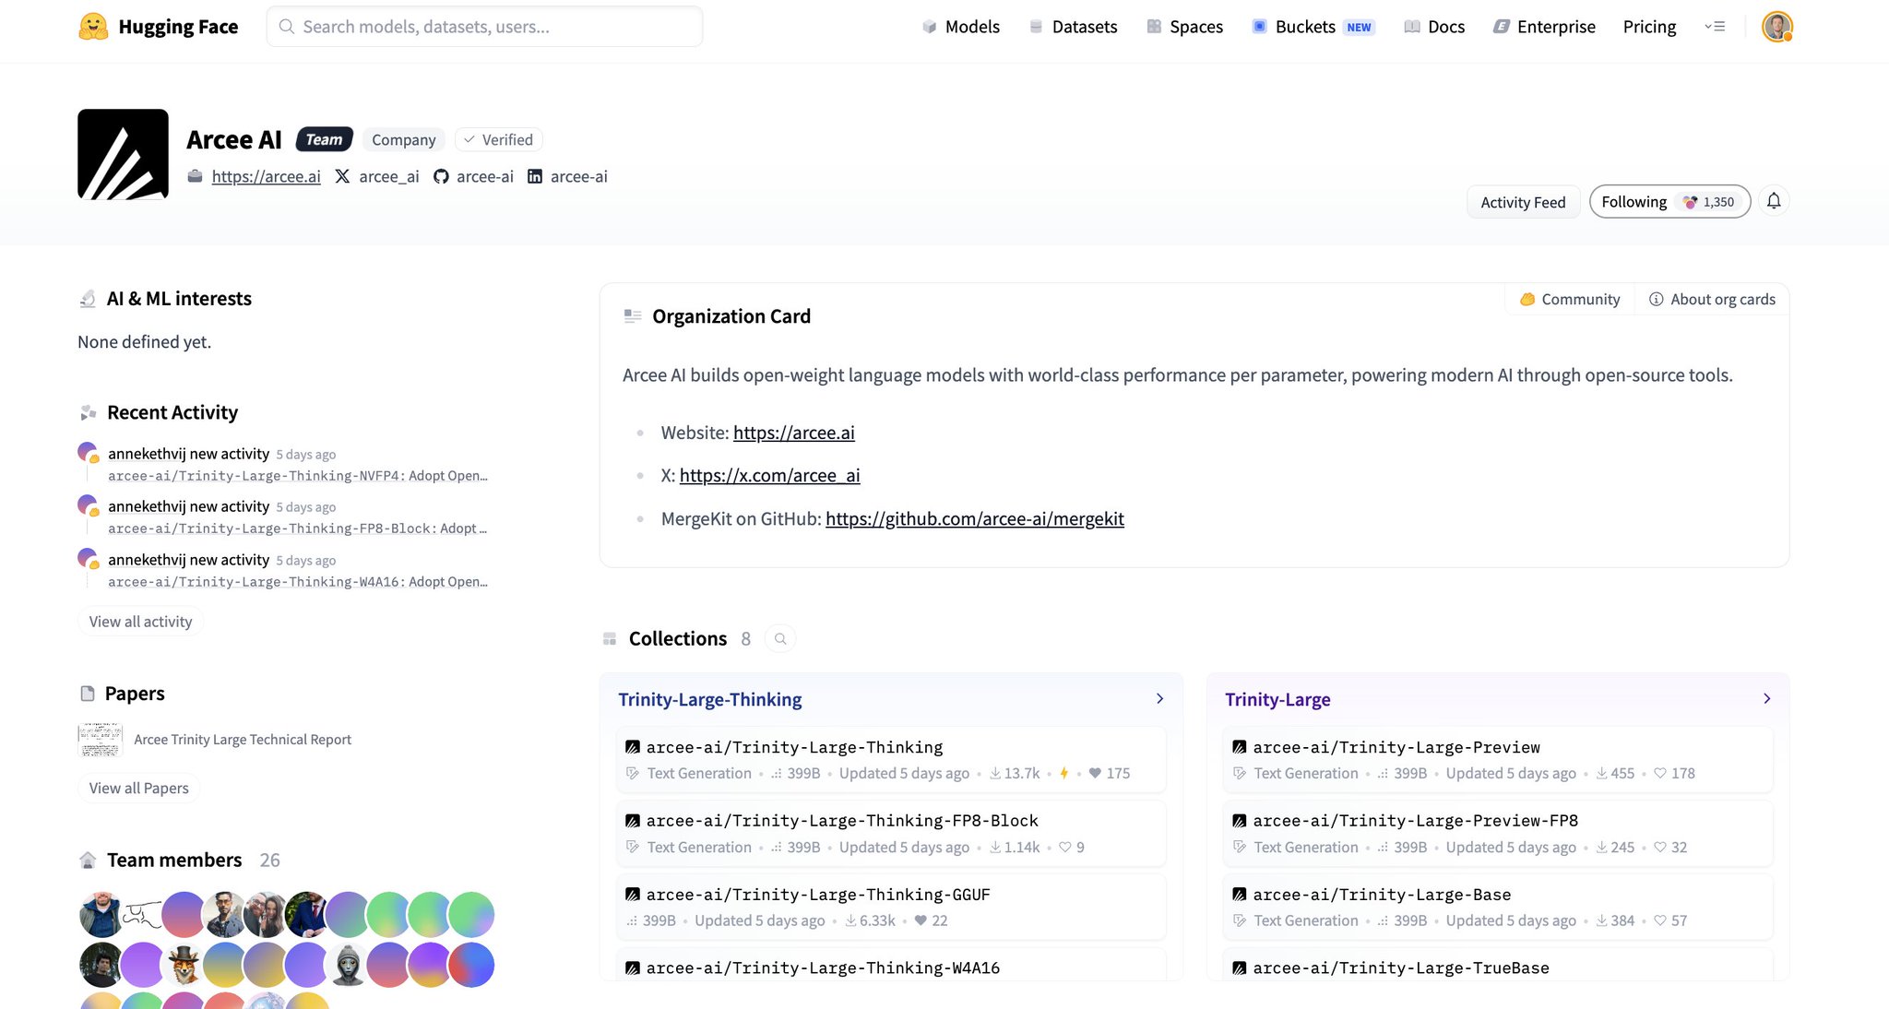Click the user avatar in top navigation
The image size is (1889, 1009).
pos(1776,27)
